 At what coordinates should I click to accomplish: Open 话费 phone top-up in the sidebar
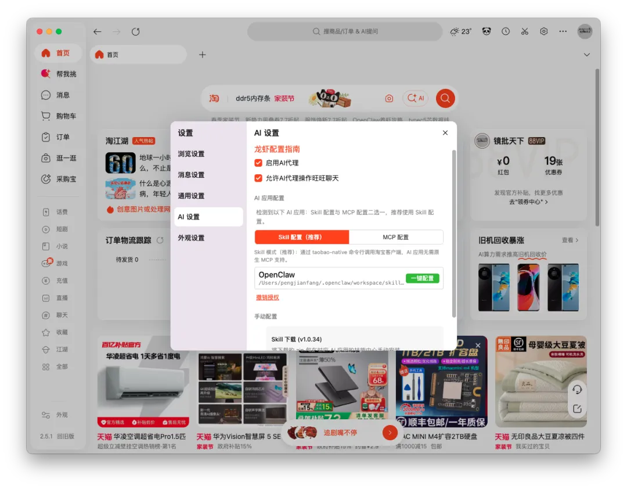[x=56, y=212]
